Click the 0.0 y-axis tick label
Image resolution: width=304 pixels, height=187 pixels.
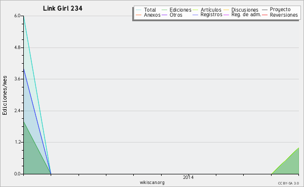(17, 174)
